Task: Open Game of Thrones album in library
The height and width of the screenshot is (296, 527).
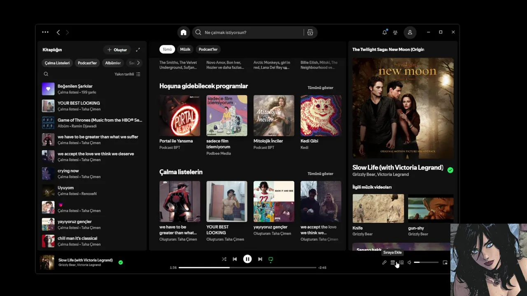Action: [x=92, y=123]
